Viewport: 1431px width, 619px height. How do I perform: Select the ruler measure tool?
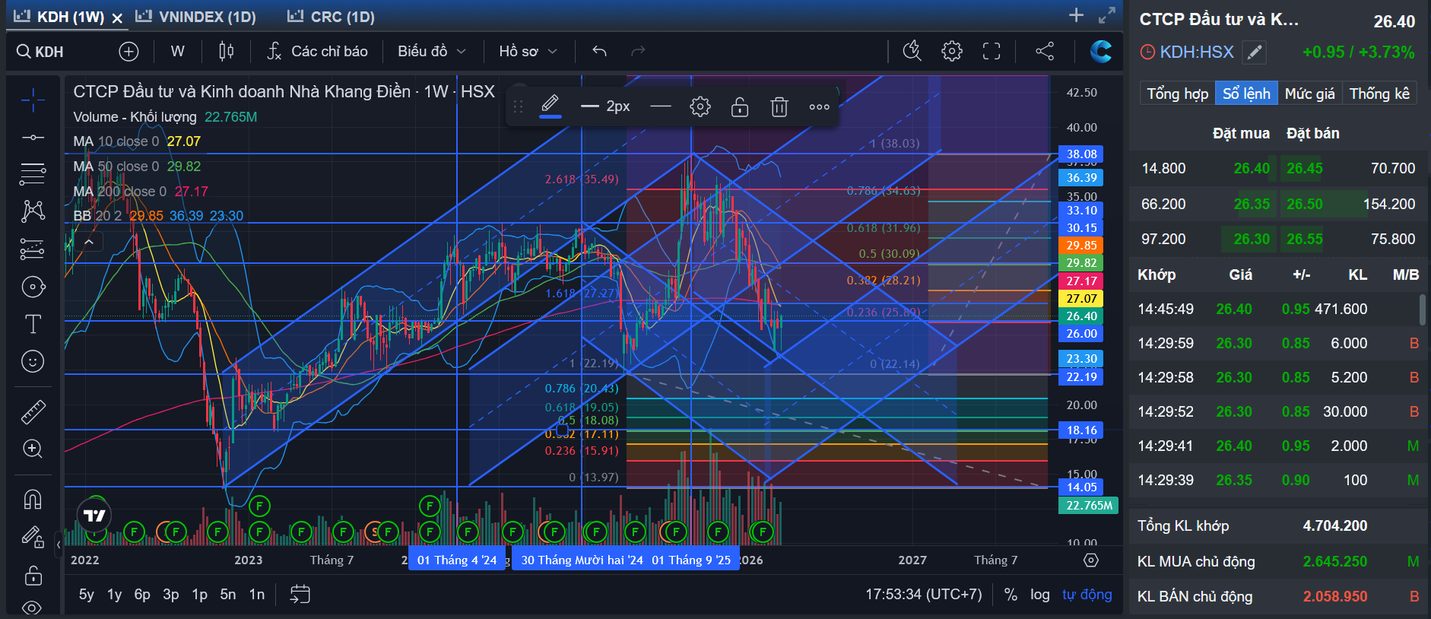[33, 411]
